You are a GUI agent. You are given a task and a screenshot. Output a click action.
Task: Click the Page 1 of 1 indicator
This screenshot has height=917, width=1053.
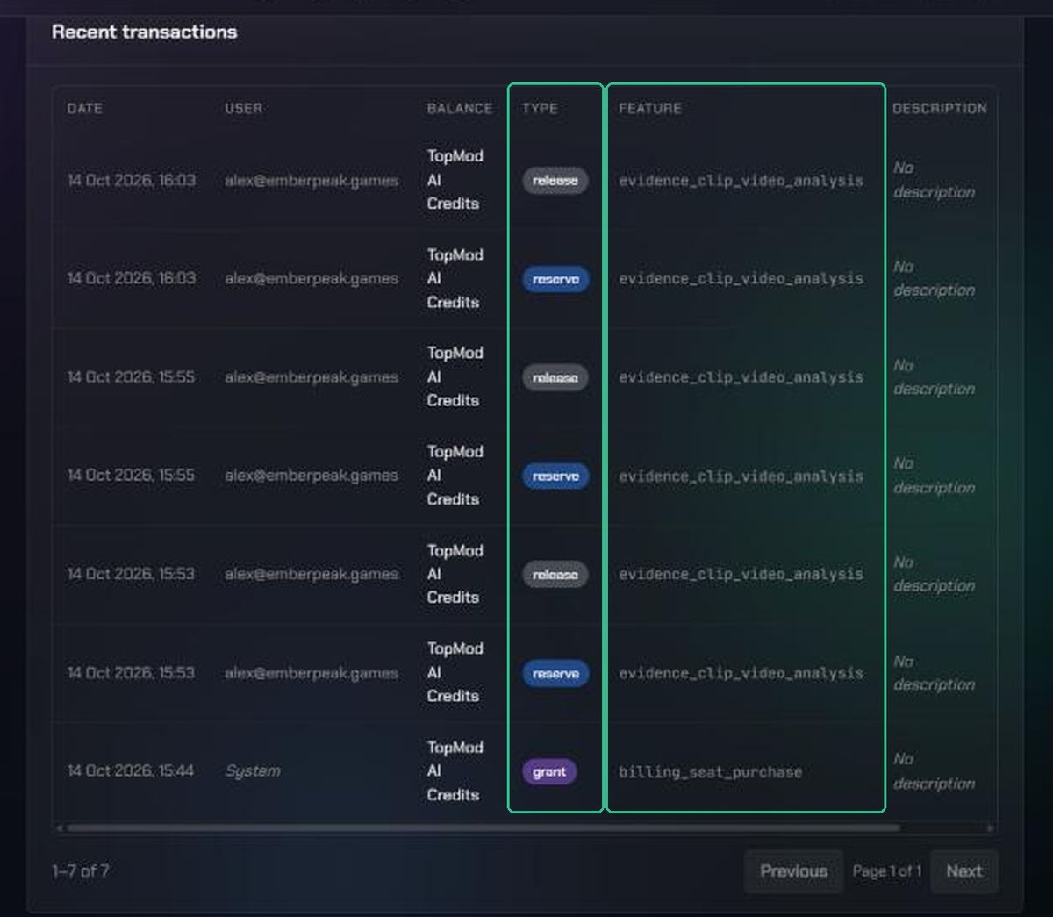[x=886, y=871]
